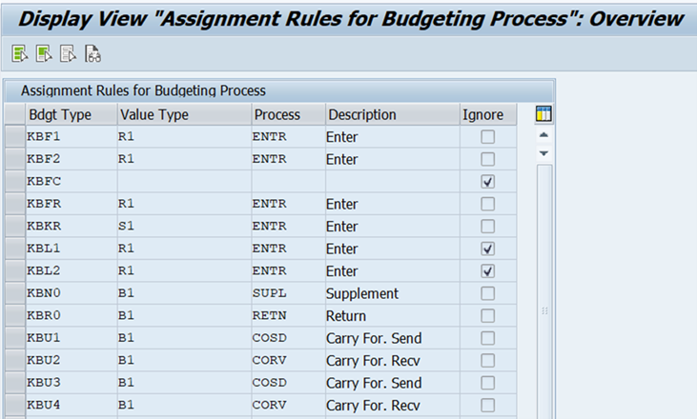
Task: Click the Select Block toolbar icon
Action: [x=43, y=54]
